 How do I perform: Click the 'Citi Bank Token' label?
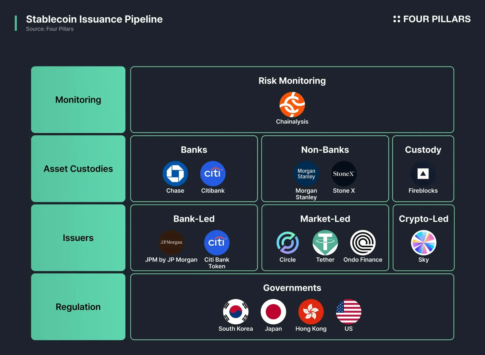[x=217, y=263]
